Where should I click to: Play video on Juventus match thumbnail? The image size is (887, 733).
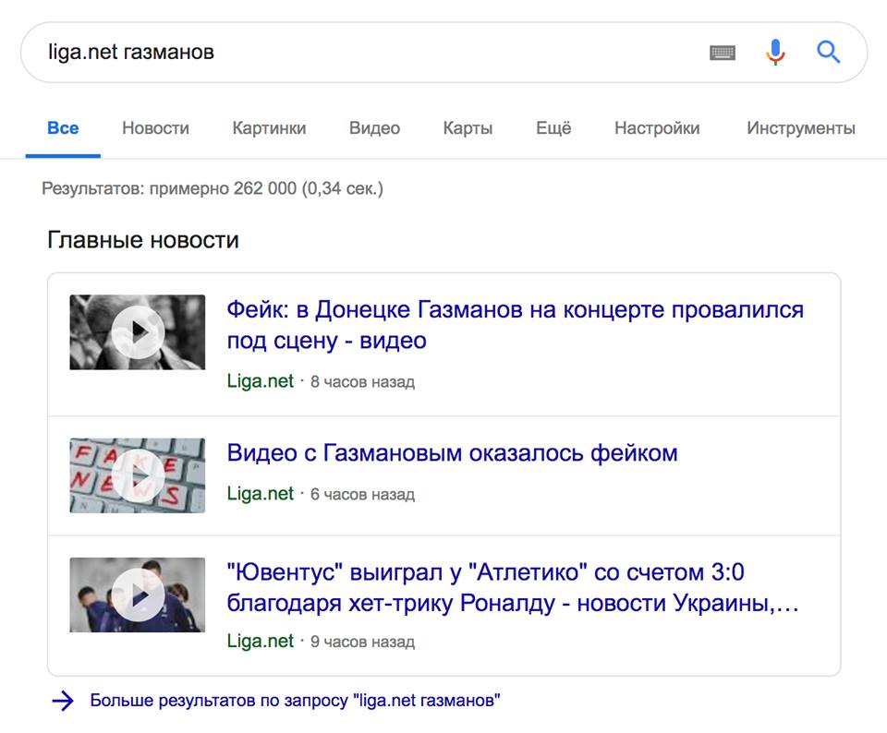tap(138, 595)
